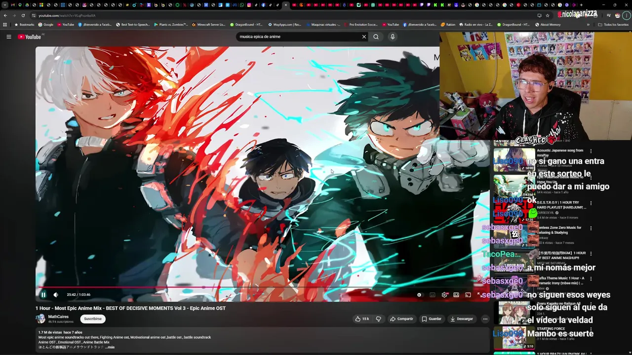The height and width of the screenshot is (355, 632).
Task: Open the Bookmarks folder
Action: pos(24,25)
